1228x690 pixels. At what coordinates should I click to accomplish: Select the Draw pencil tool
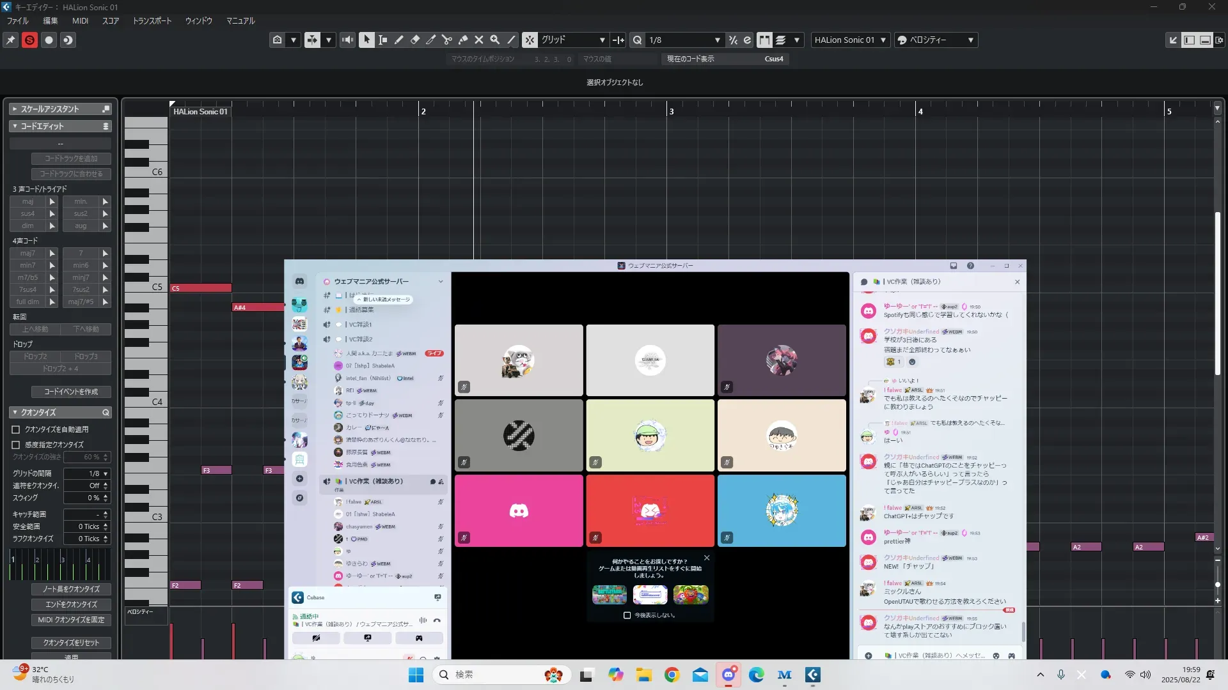coord(398,40)
